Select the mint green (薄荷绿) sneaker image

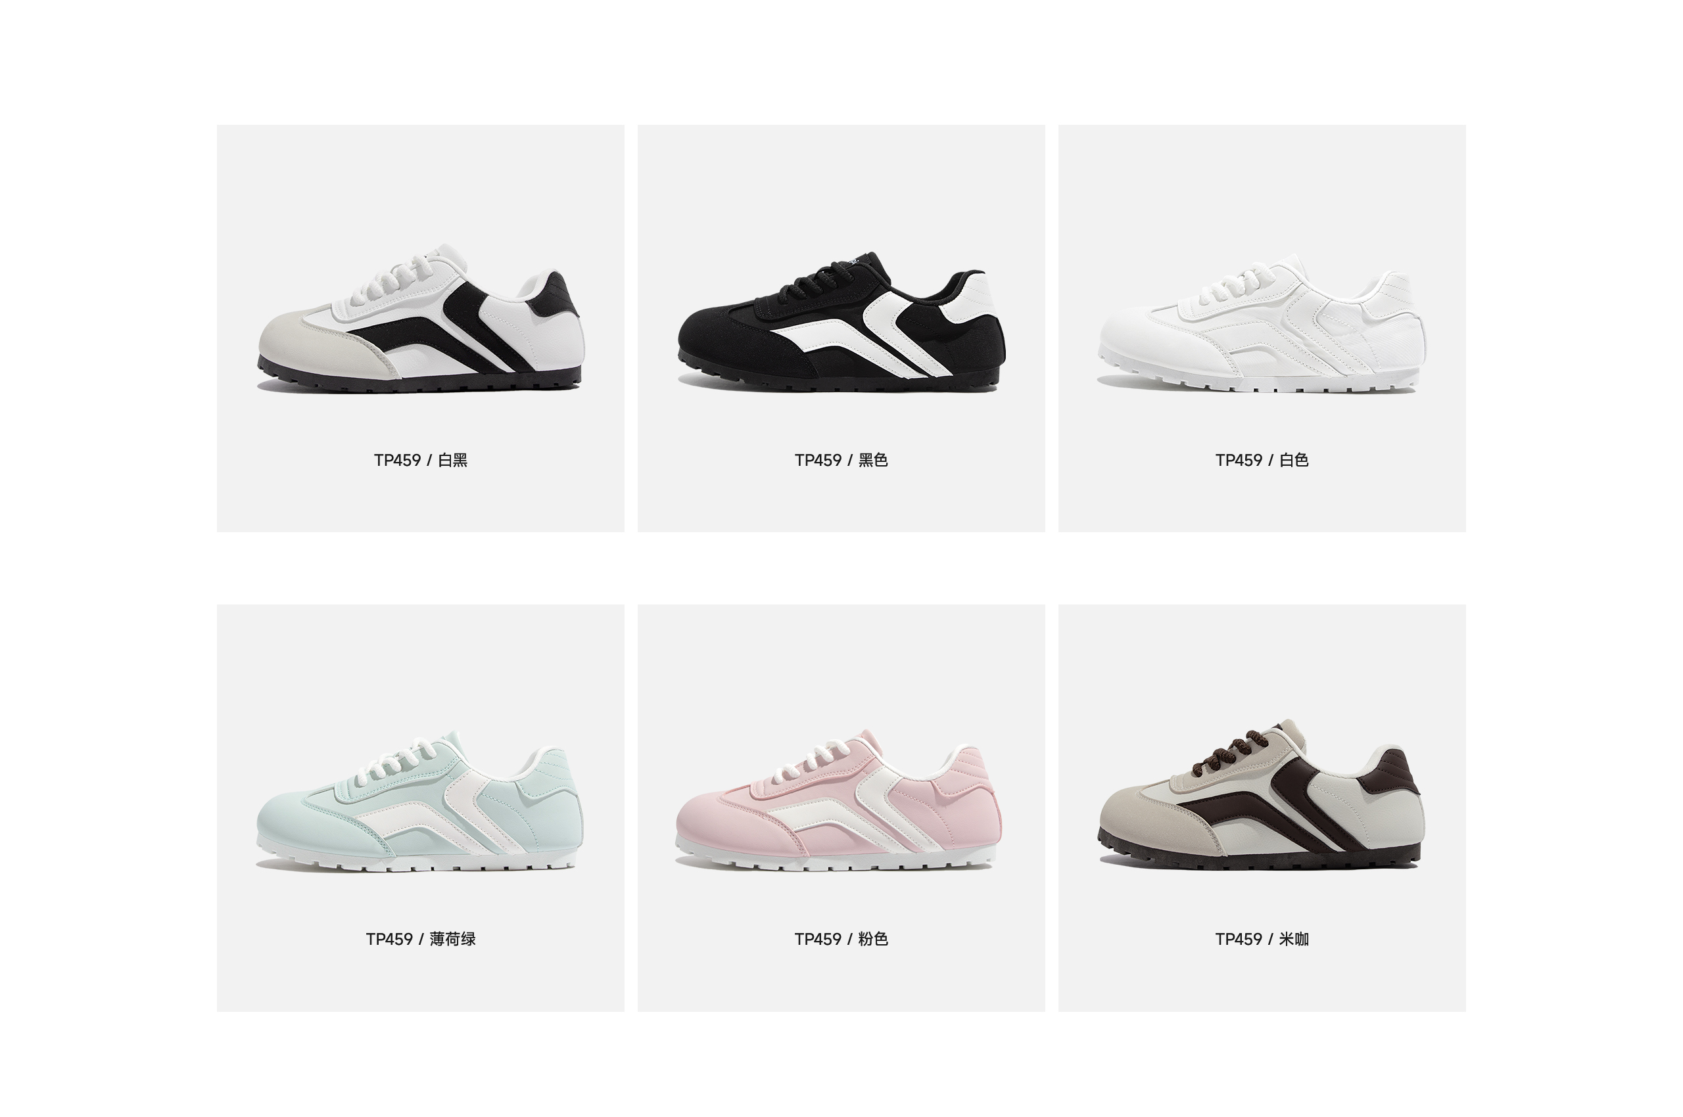(420, 801)
